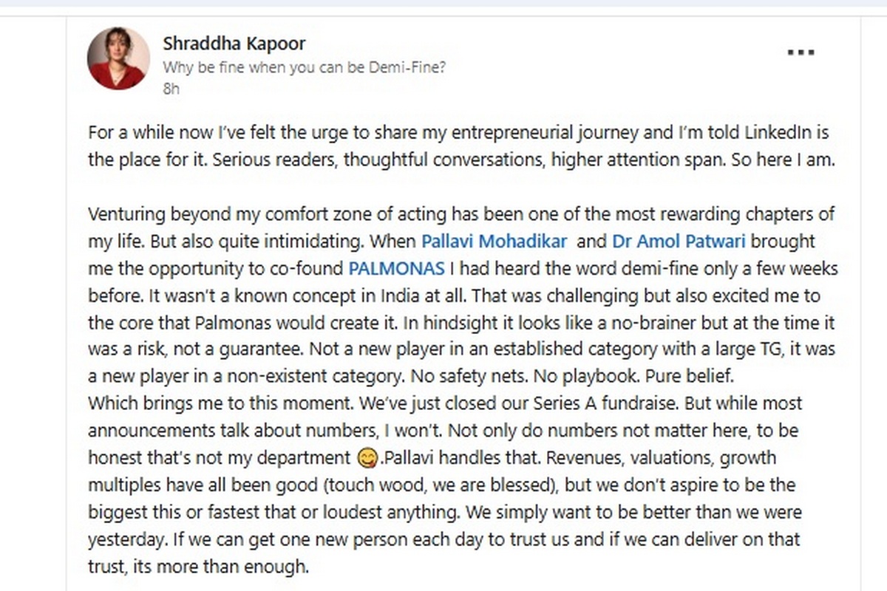This screenshot has height=591, width=887.
Task: Click the smiley emoji in the post
Action: [366, 459]
